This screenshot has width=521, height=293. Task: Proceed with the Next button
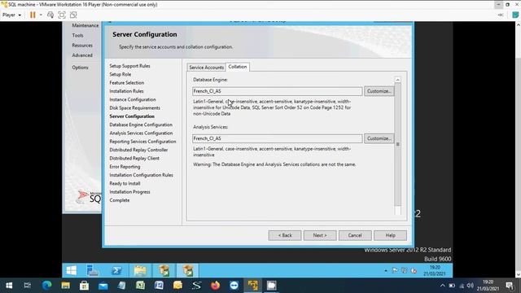click(320, 235)
